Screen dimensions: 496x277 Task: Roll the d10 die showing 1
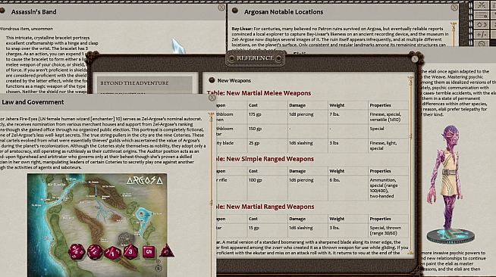tap(112, 253)
